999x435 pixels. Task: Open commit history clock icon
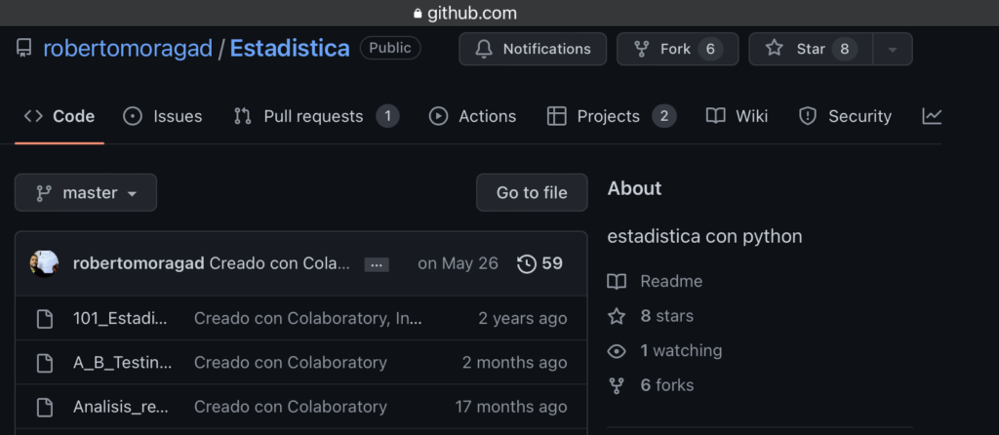coord(527,263)
